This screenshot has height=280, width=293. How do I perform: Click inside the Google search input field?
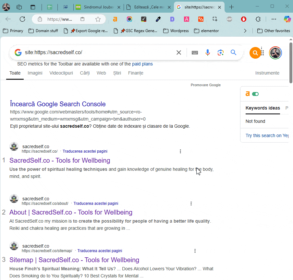[x=97, y=52]
